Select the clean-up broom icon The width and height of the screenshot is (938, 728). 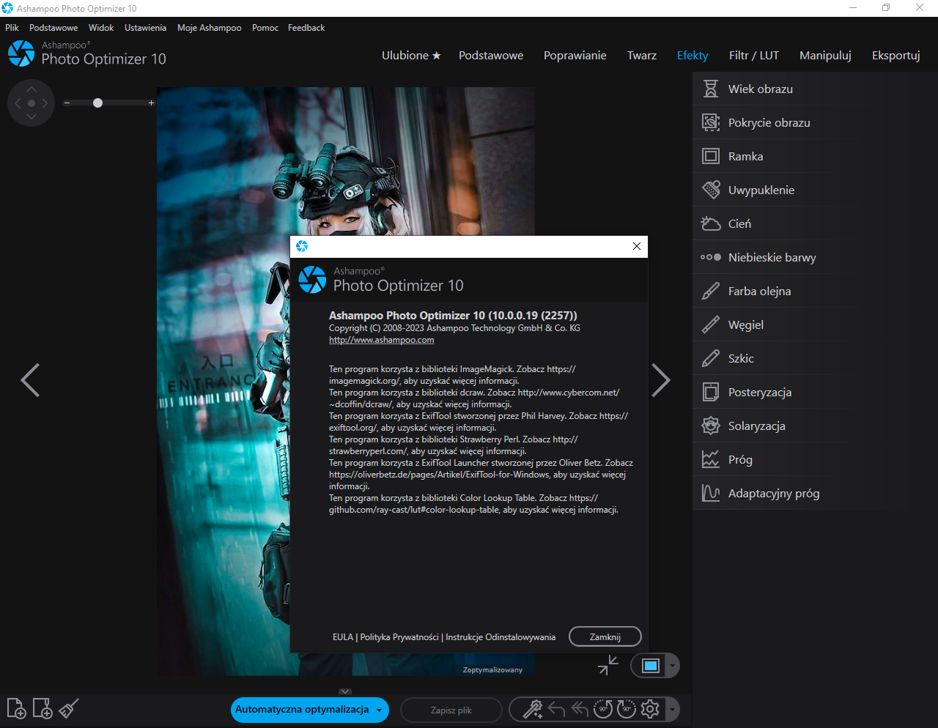(x=68, y=708)
